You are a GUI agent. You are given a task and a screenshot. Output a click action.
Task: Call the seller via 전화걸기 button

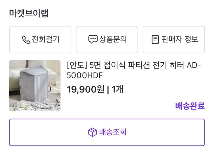coord(40,40)
